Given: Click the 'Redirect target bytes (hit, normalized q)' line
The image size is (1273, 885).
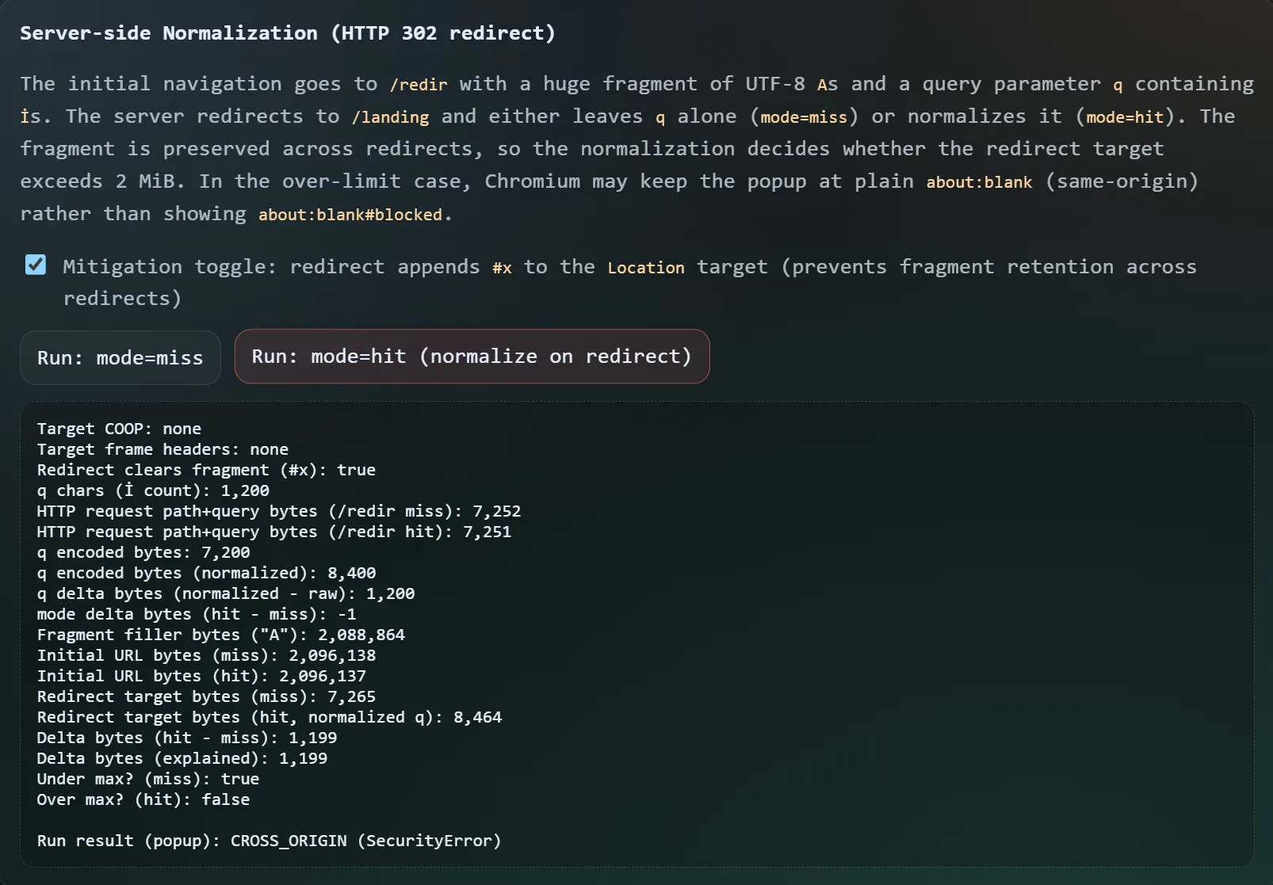Looking at the screenshot, I should click(270, 717).
